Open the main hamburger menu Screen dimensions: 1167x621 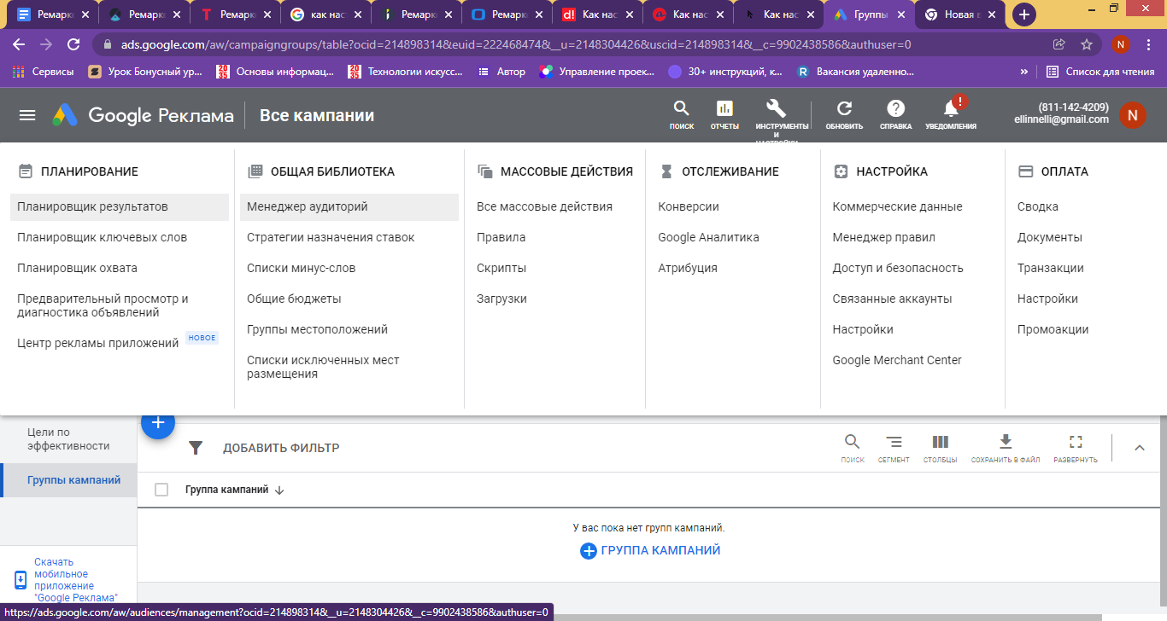click(x=27, y=115)
